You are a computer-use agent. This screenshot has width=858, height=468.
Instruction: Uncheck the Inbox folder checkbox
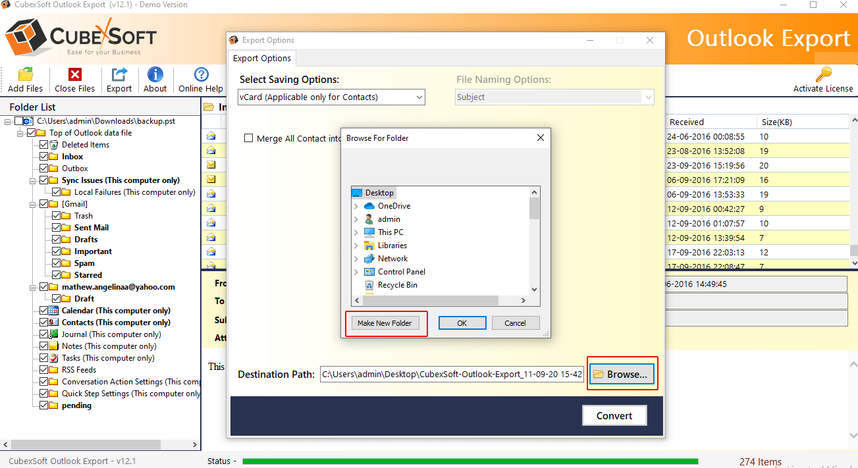pyautogui.click(x=44, y=157)
